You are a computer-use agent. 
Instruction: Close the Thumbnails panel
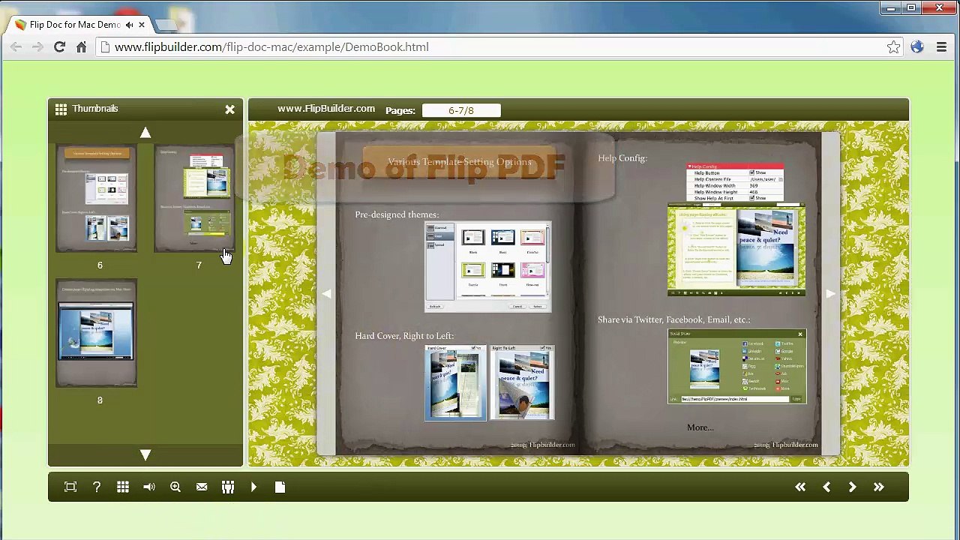pos(229,109)
